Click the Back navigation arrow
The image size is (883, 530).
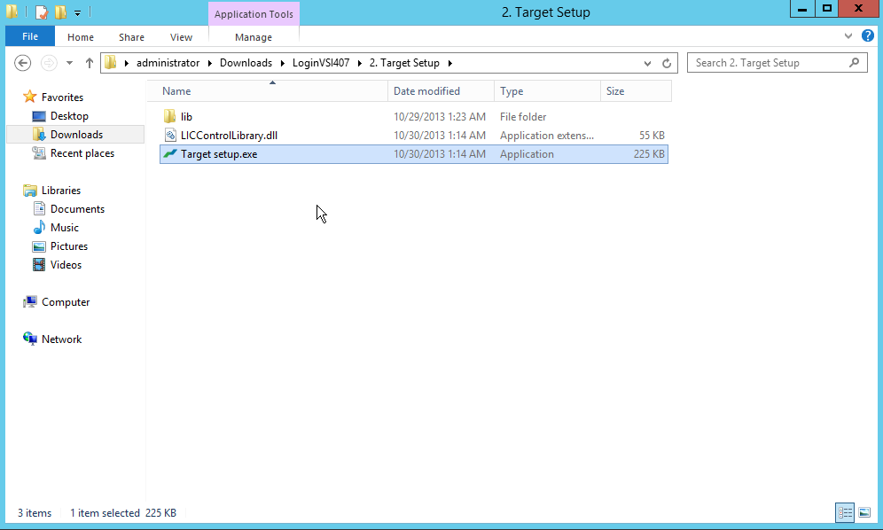tap(22, 63)
